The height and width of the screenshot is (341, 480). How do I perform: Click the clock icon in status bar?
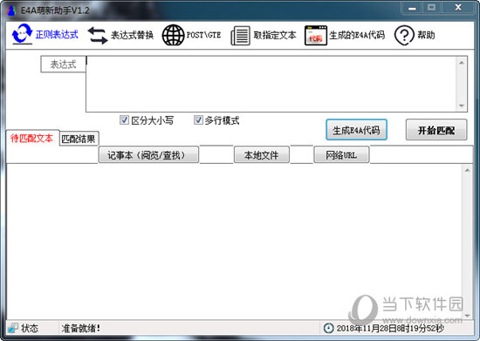tap(328, 328)
